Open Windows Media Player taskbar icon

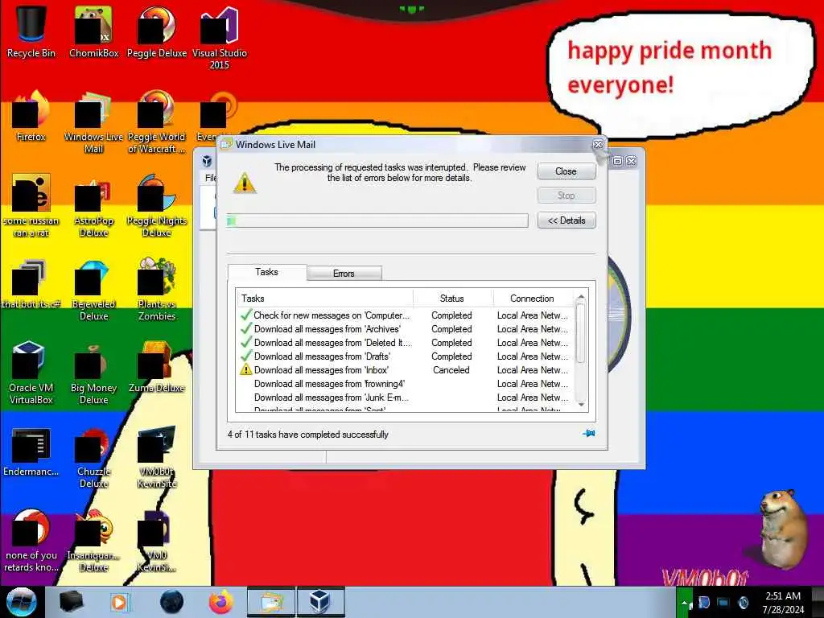tap(119, 602)
